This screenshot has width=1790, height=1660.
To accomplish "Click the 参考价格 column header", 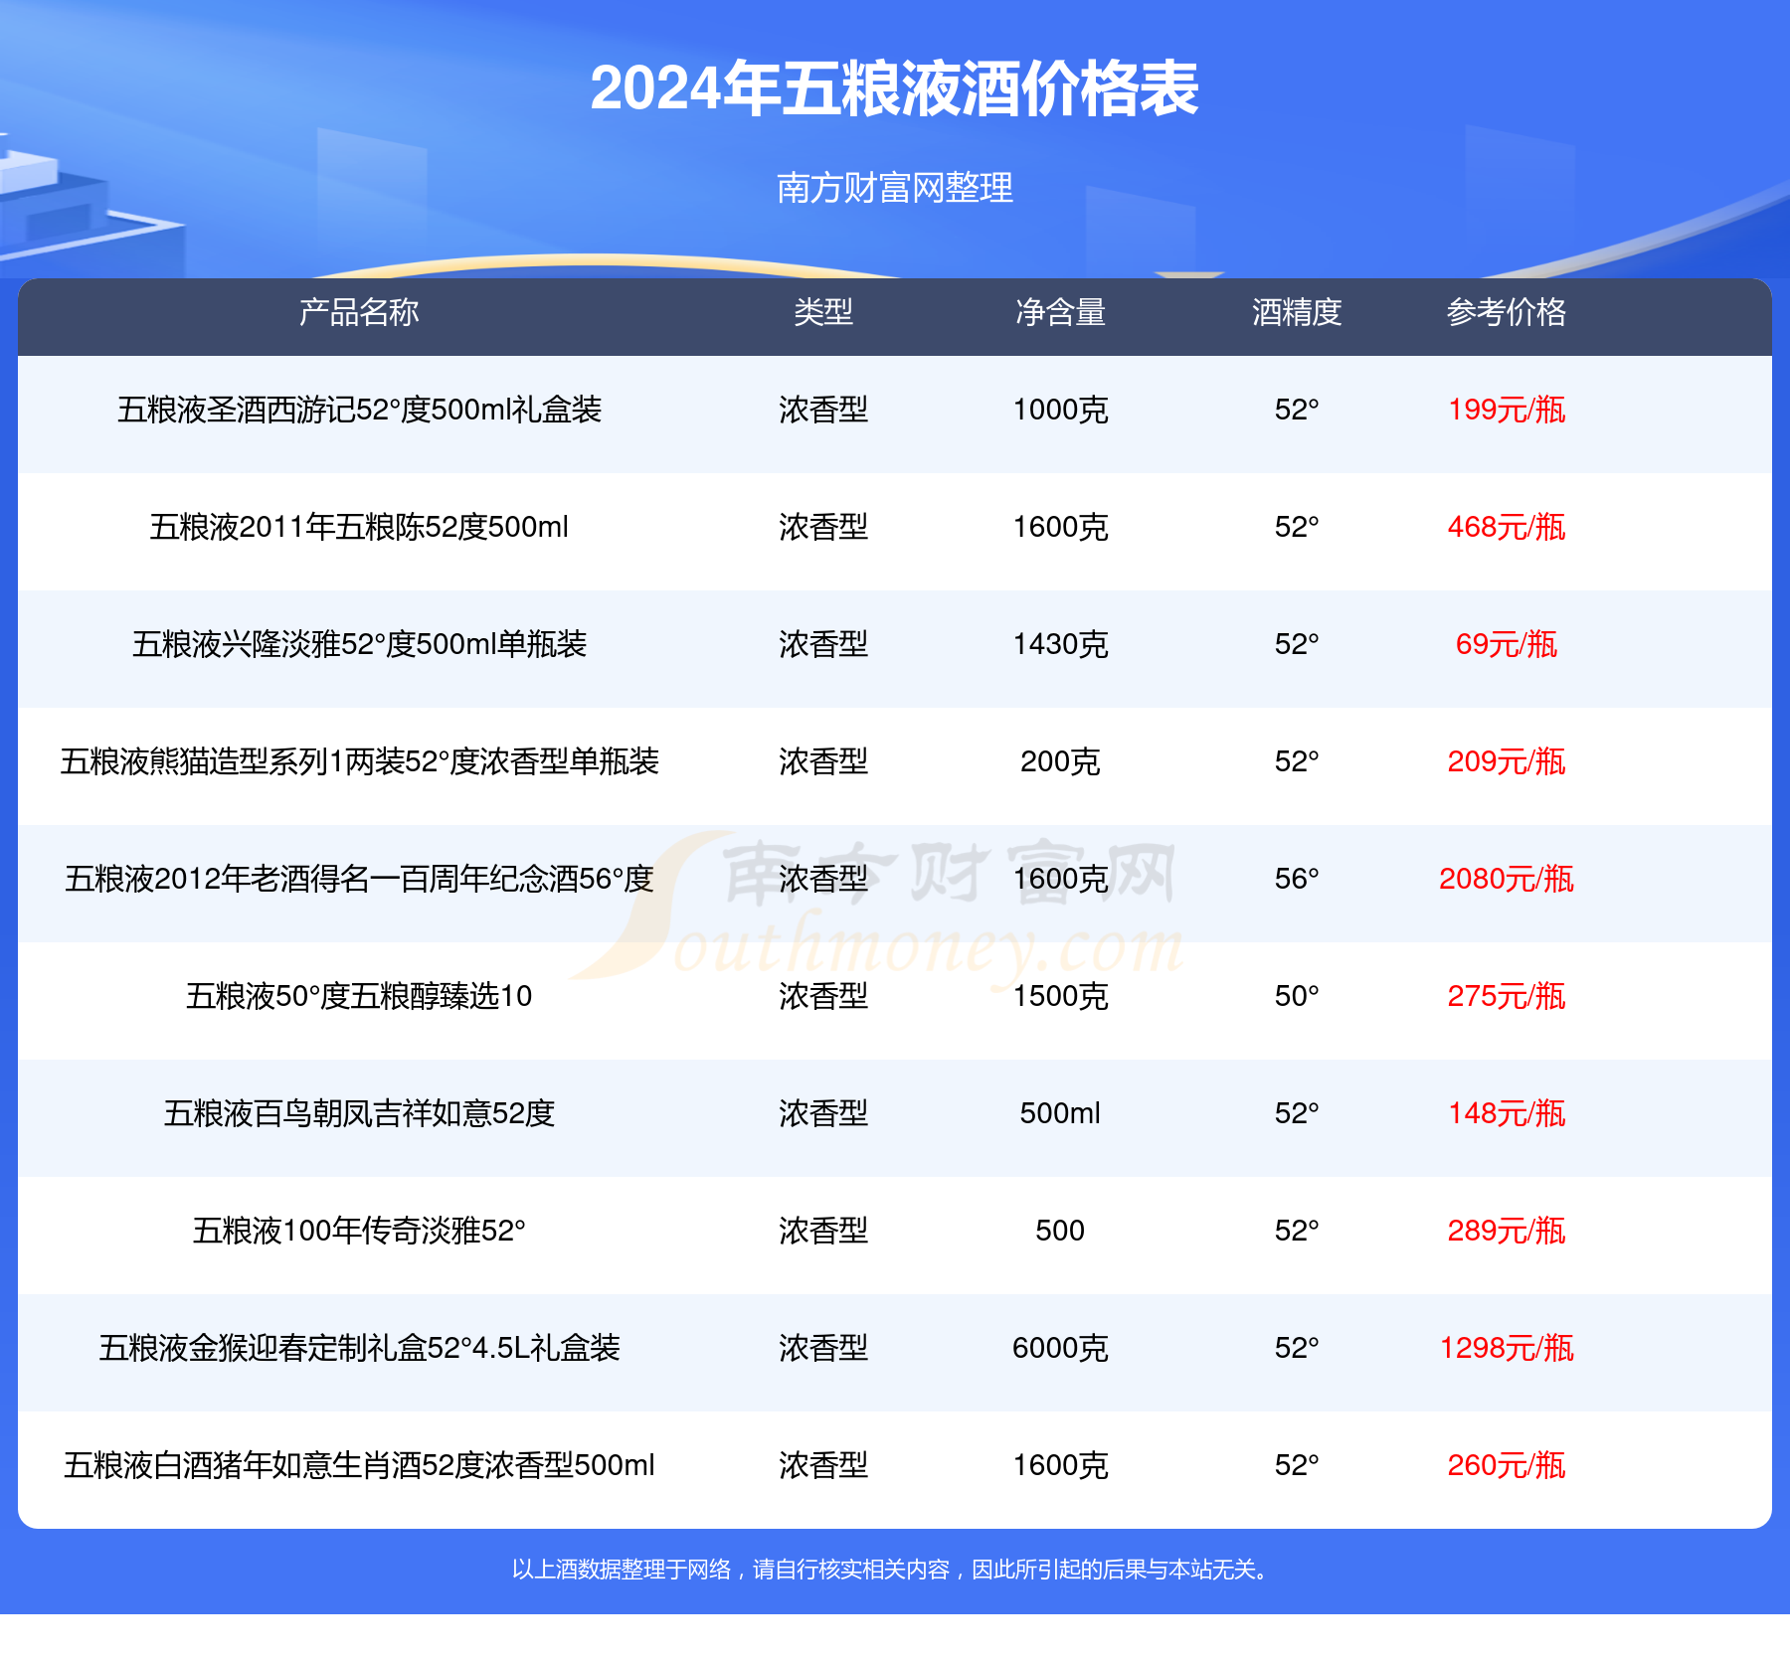I will click(1507, 312).
